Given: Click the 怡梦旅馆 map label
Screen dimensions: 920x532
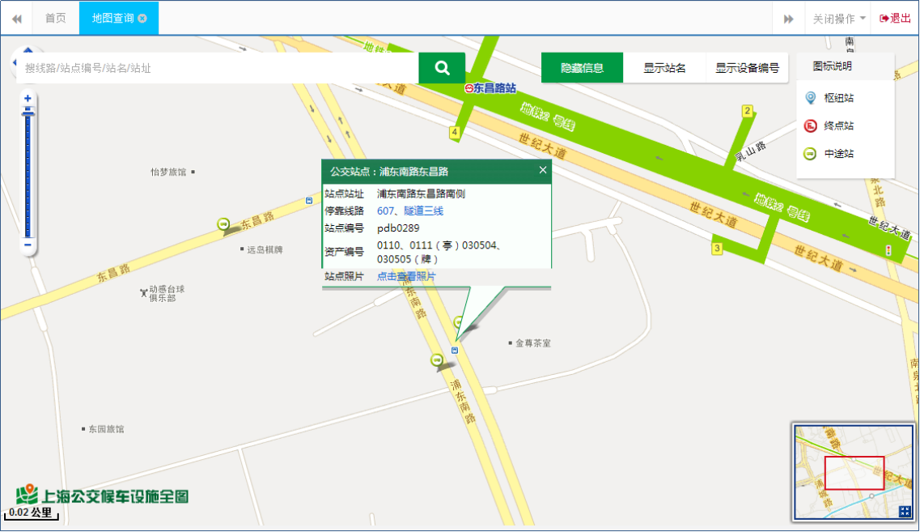Looking at the screenshot, I should coord(168,172).
